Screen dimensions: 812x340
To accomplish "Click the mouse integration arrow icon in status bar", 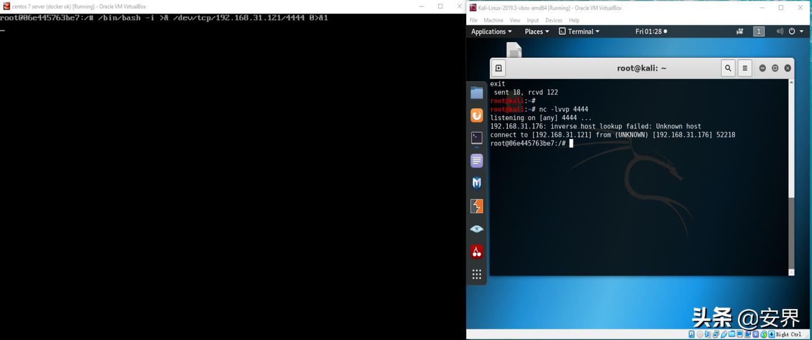I will (764, 334).
